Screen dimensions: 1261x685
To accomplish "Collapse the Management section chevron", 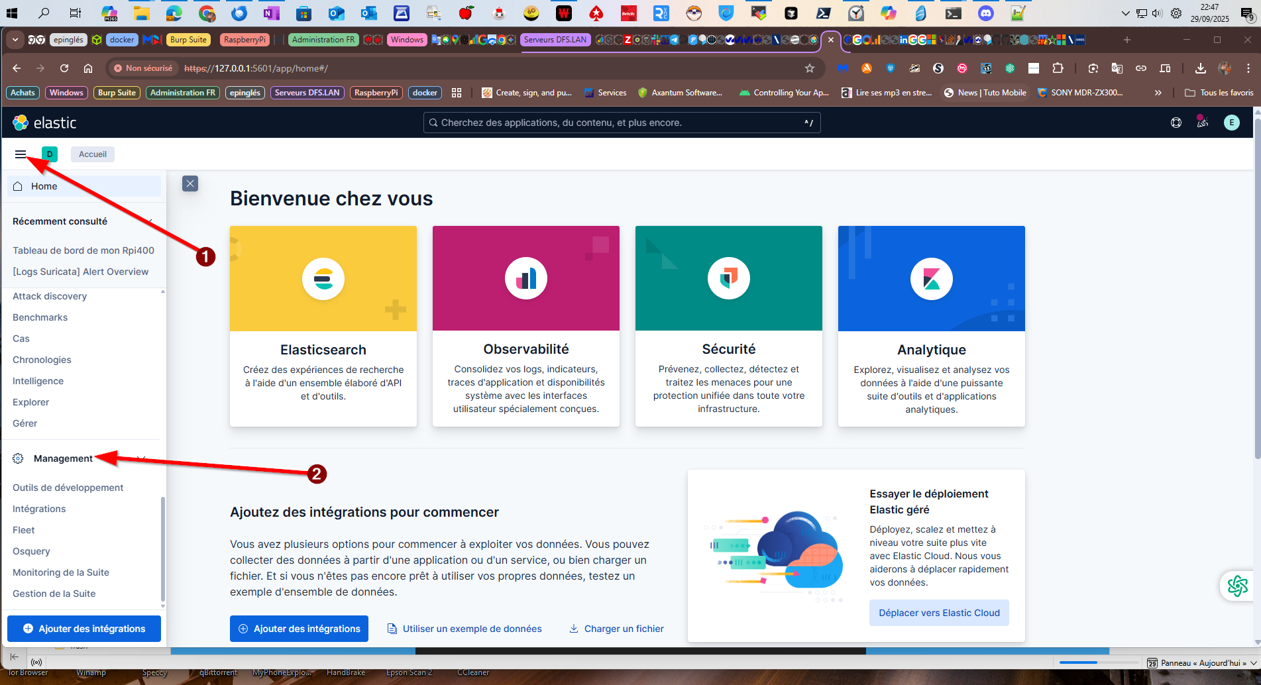I will 140,458.
